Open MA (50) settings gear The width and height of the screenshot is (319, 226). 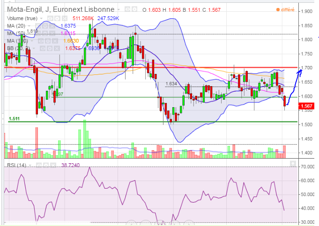(45, 33)
